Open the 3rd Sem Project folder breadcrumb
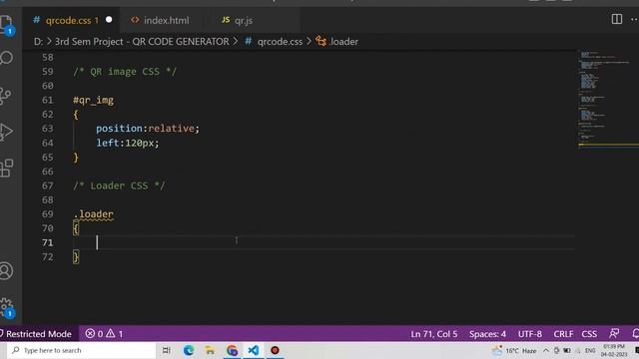 (x=142, y=42)
